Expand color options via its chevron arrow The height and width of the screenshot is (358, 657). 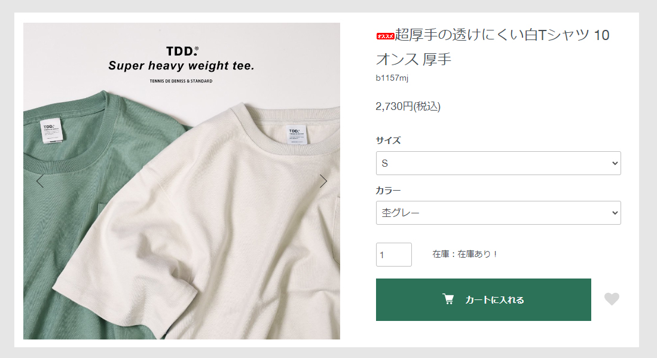[615, 213]
